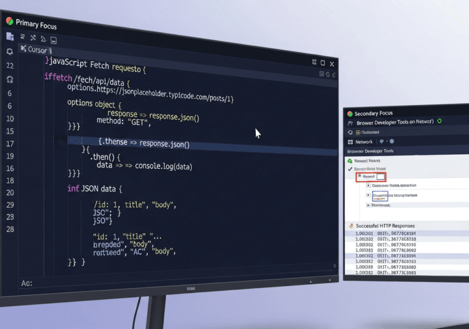
Task: Click the icon beside Successfel HTTP Responses
Action: (351, 226)
